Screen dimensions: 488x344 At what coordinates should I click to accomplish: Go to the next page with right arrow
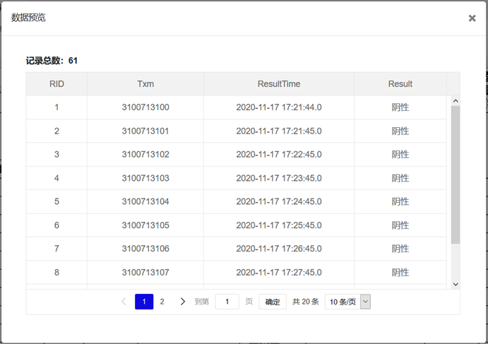click(x=183, y=302)
